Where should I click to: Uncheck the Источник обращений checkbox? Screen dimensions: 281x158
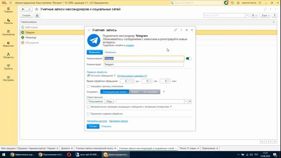click(x=88, y=75)
